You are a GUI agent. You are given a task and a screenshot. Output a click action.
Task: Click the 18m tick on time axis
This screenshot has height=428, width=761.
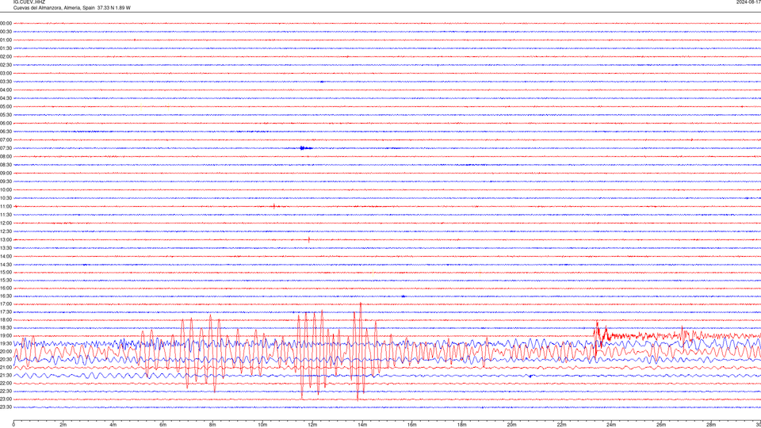(462, 425)
